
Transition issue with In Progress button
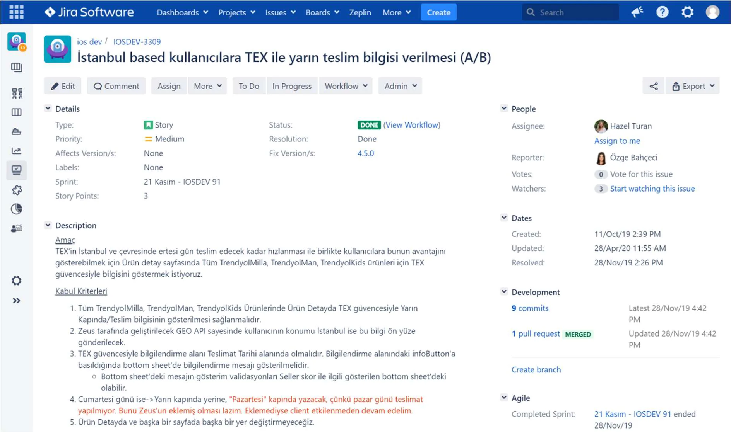coord(292,86)
